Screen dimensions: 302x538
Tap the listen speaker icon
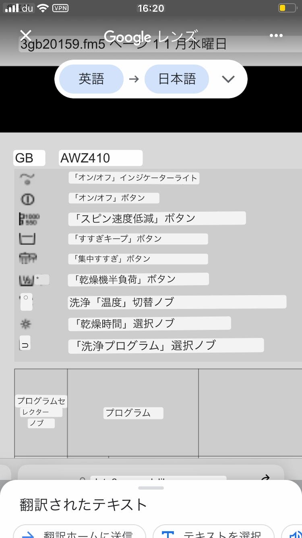pyautogui.click(x=294, y=532)
